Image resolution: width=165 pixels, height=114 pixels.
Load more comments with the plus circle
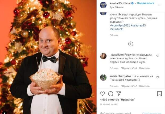pos(131,44)
